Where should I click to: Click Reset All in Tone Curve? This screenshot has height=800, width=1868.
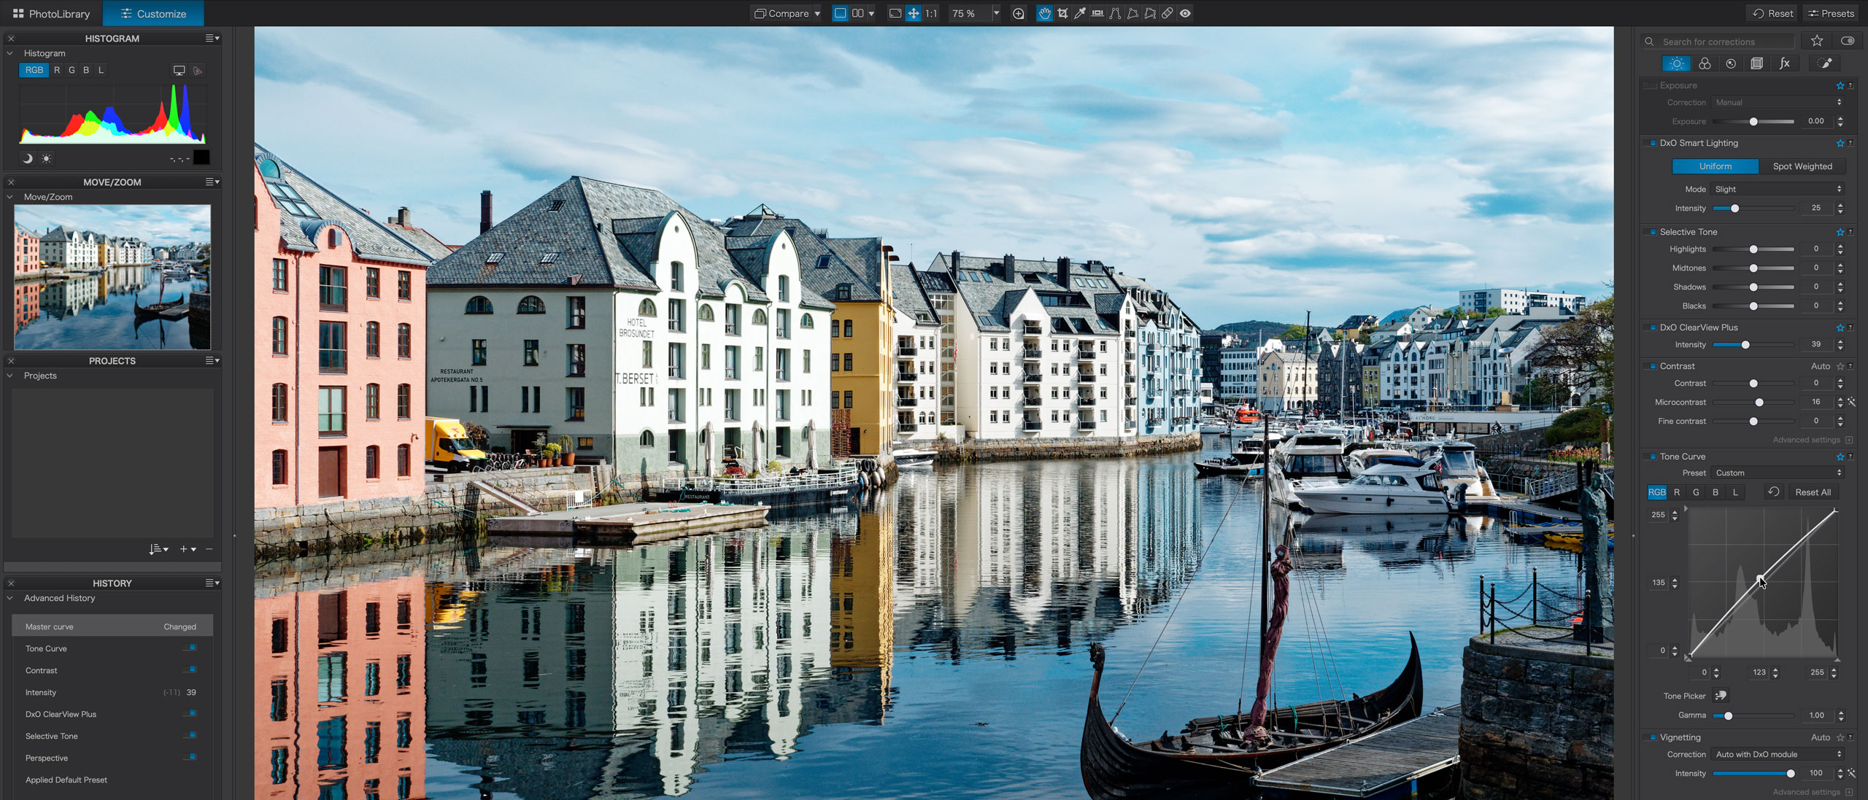1813,492
